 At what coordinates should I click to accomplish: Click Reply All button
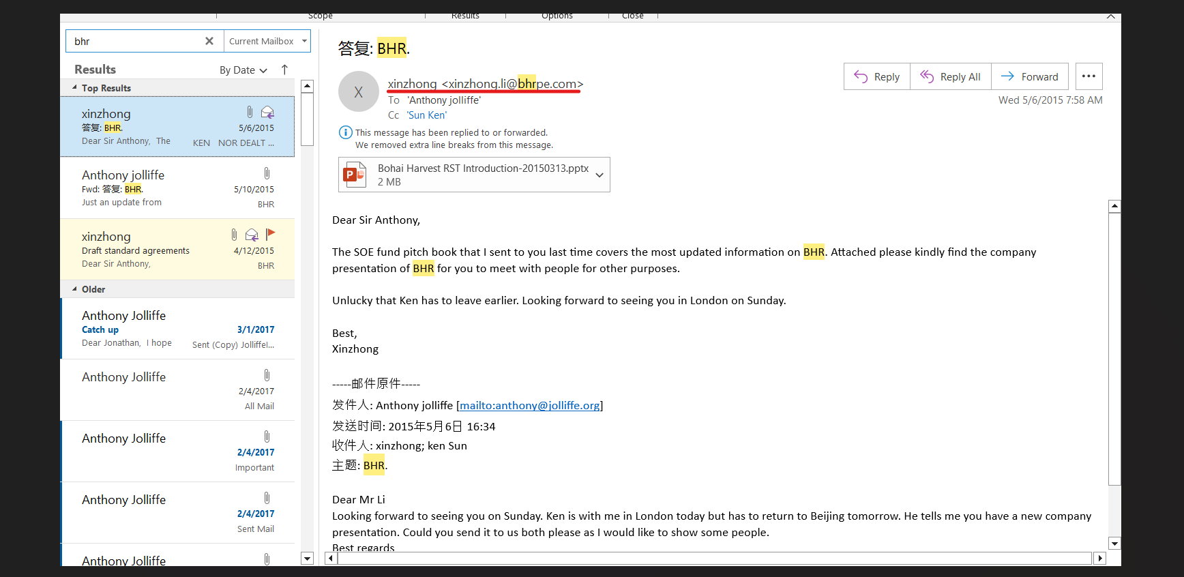click(951, 76)
